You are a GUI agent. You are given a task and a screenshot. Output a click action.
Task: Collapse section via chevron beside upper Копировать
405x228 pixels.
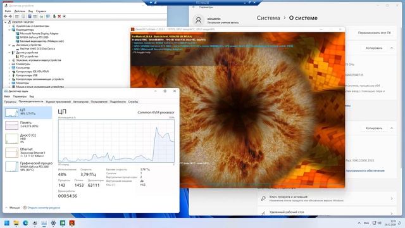coord(392,48)
